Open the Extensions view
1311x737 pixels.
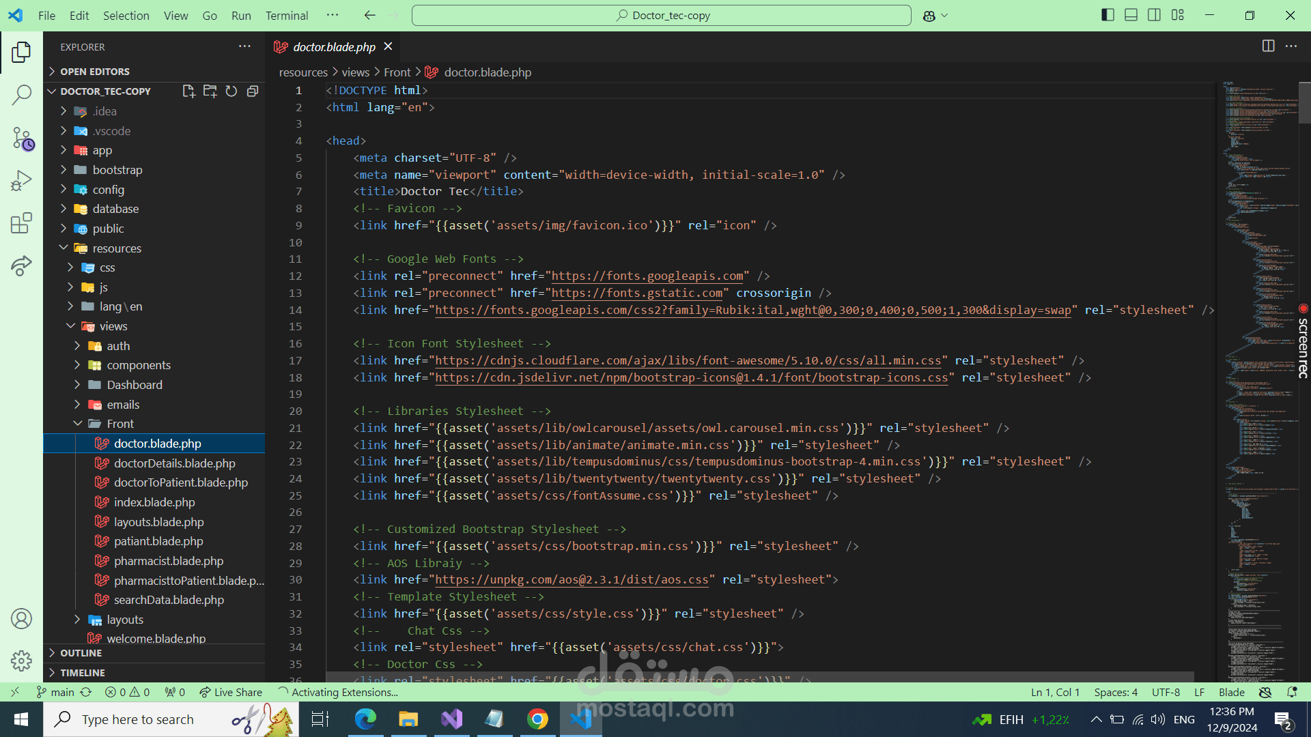[x=21, y=223]
